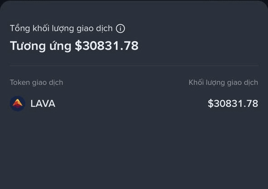
Task: Click the dollar sign in LAVA's row amount
Action: pyautogui.click(x=210, y=103)
